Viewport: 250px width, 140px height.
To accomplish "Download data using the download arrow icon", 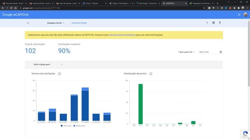I will [220, 23].
